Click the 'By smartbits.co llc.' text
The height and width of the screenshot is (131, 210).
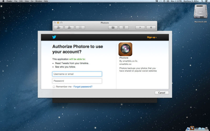(x=129, y=61)
